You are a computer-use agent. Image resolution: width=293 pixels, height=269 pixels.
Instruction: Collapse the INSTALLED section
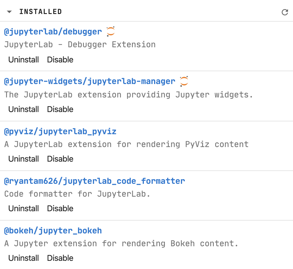[9, 12]
